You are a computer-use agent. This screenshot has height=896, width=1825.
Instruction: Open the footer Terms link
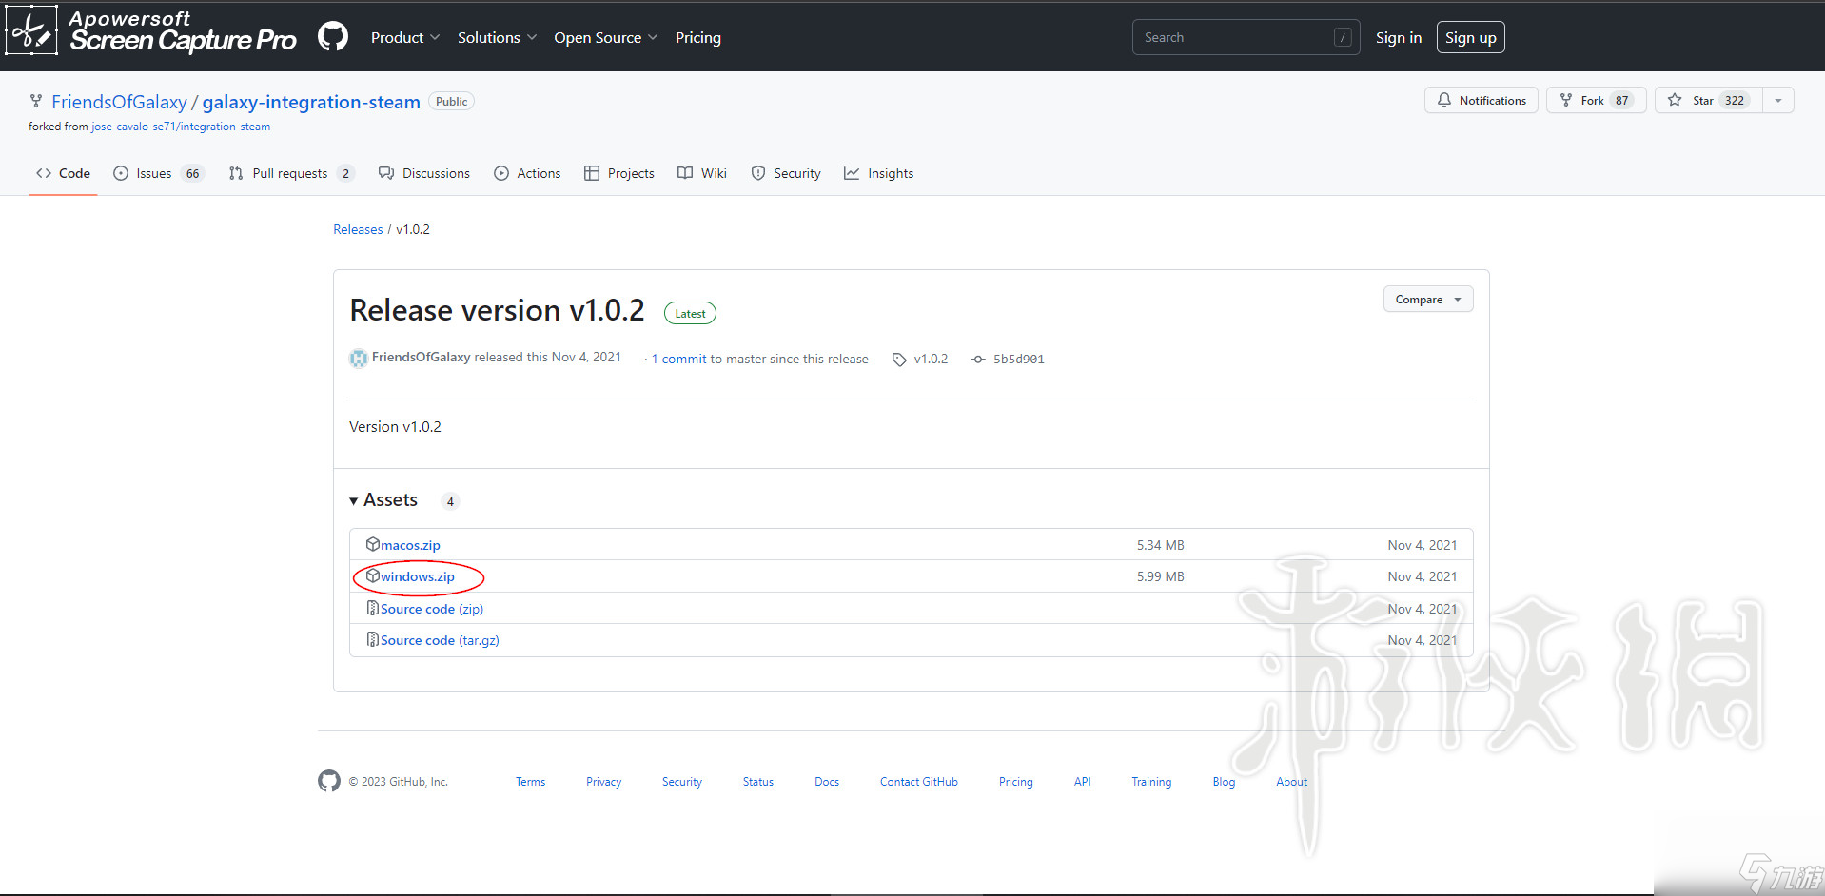point(531,782)
